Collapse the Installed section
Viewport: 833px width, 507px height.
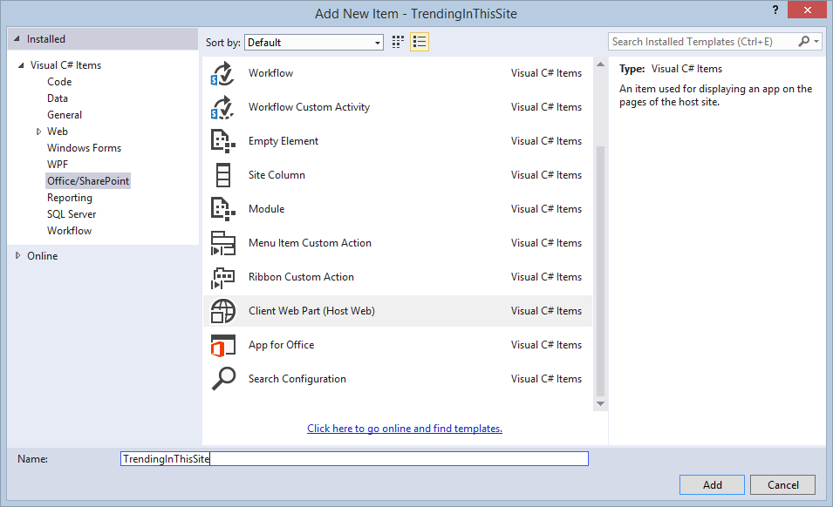tap(17, 38)
